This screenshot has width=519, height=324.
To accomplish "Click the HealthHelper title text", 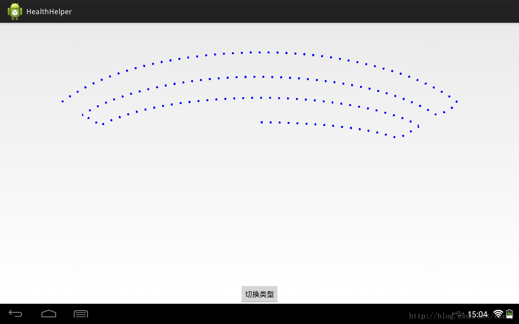I will (x=49, y=12).
